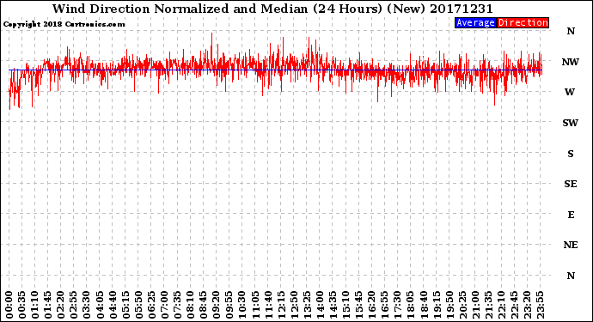Click the 19:15 time label

pos(437,305)
